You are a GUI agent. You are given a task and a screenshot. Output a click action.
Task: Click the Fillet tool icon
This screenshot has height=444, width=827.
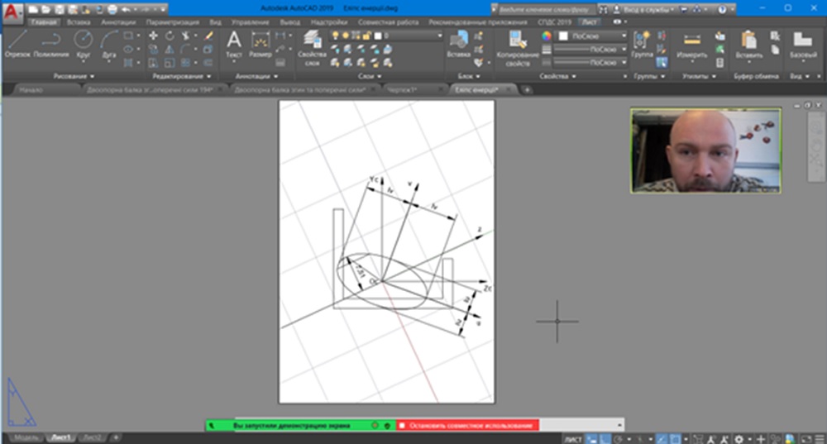coord(185,50)
